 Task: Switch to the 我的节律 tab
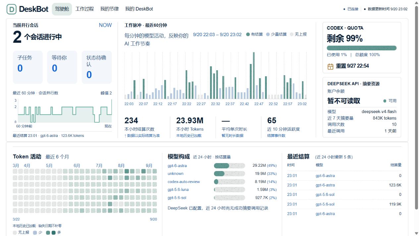pos(109,9)
